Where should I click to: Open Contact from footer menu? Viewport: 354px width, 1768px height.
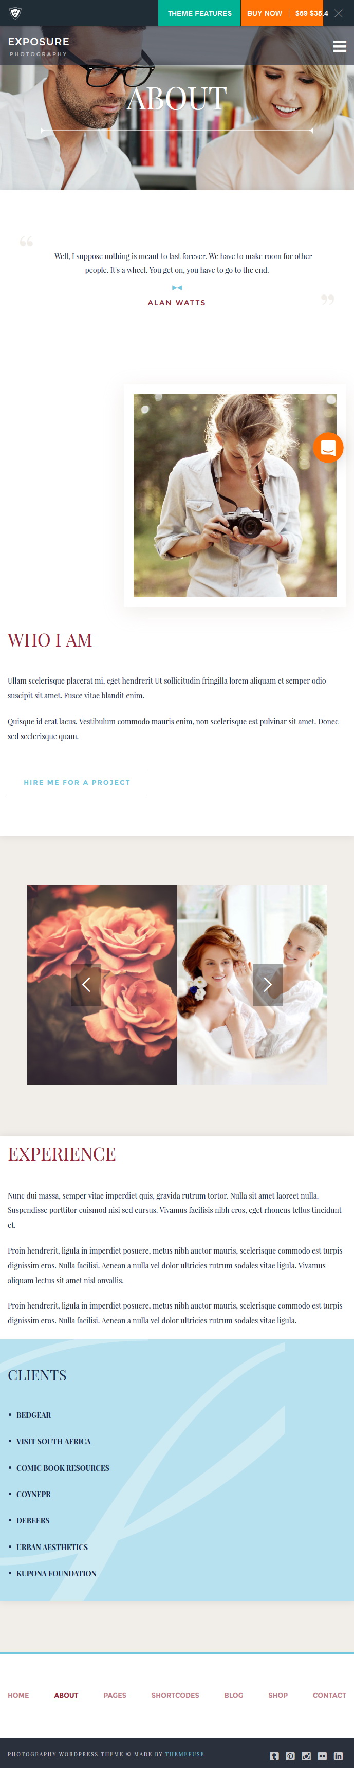click(329, 1695)
